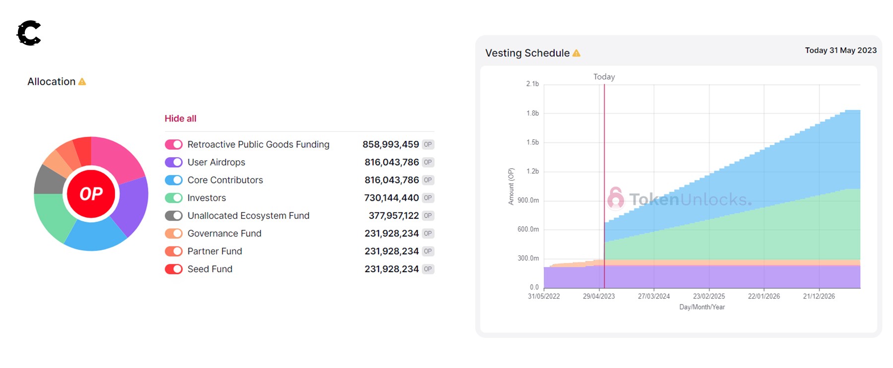The height and width of the screenshot is (368, 893).
Task: Click OP badge beside Retroactive Public Goods amount
Action: [x=428, y=145]
